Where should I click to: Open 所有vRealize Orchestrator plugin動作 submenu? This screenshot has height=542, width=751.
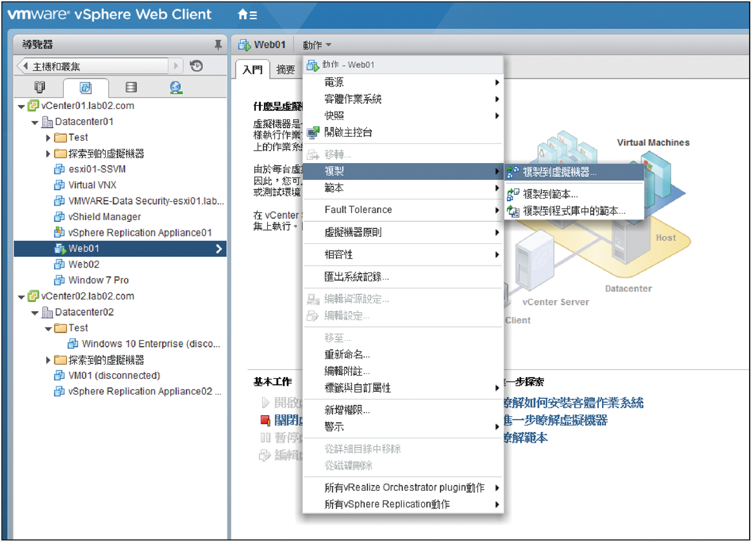click(403, 488)
